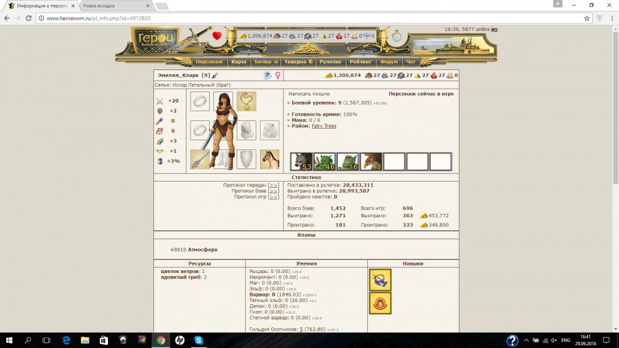This screenshot has height=348, width=619.
Task: Click the faction sword icon beside Эмилия_Кларк
Action: [x=215, y=76]
